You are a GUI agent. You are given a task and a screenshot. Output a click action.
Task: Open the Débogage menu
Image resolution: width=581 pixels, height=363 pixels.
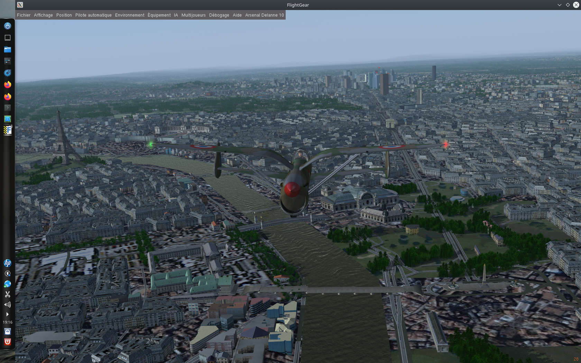coord(219,15)
